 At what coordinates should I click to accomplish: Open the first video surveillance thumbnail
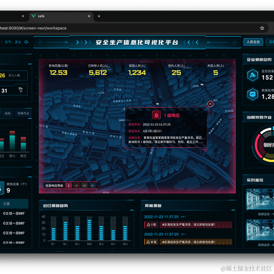(x=260, y=199)
